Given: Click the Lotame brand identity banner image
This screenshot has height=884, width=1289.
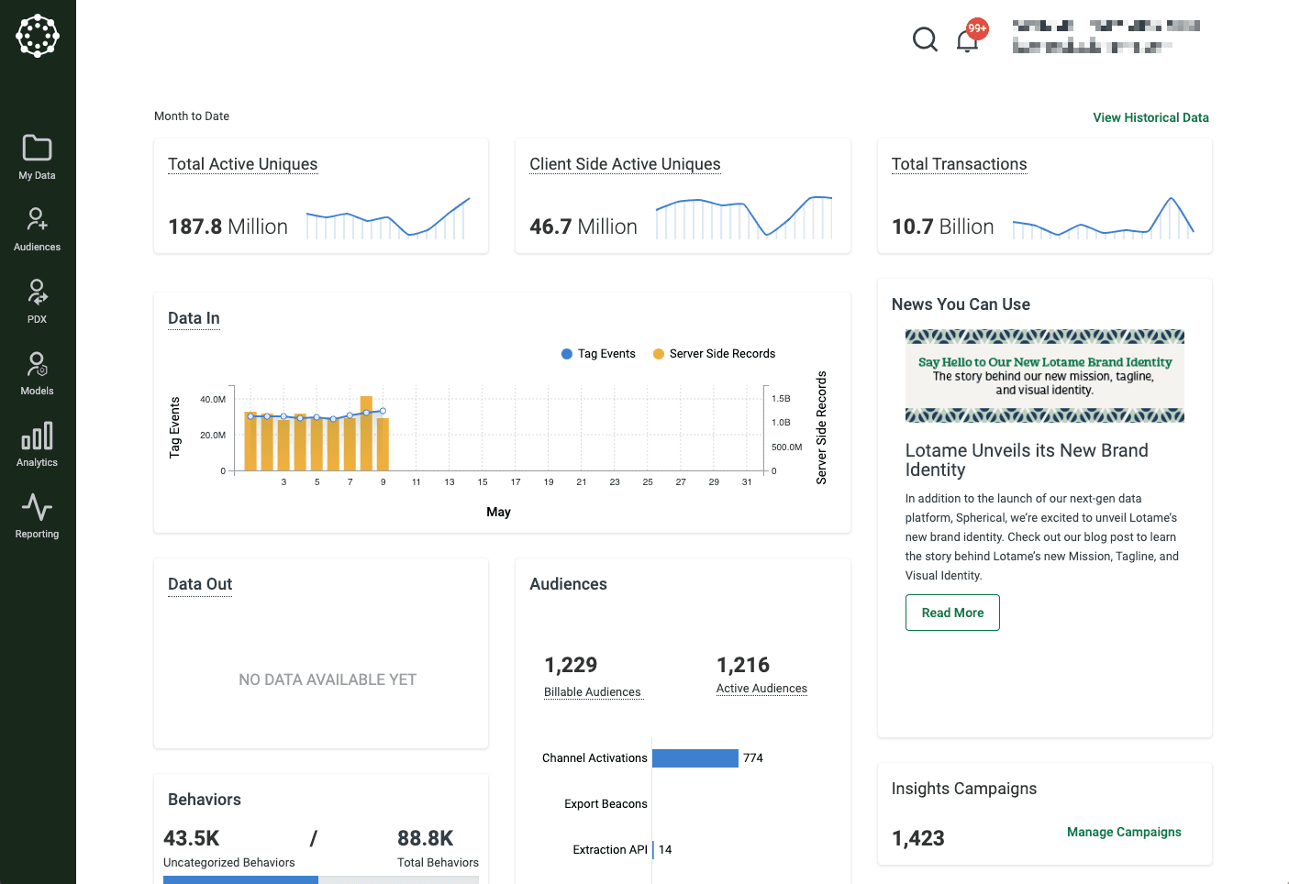Looking at the screenshot, I should click(1044, 376).
